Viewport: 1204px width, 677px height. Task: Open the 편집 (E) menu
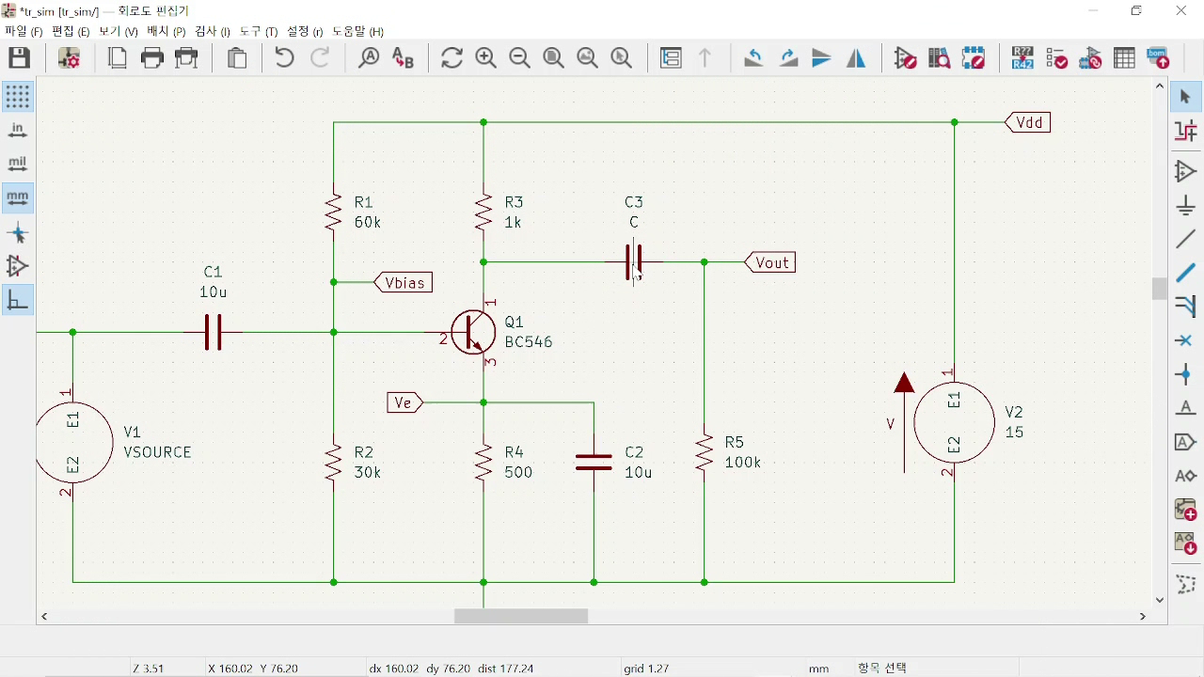point(71,31)
